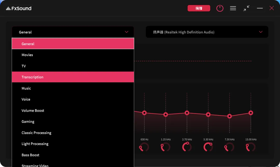Click the FxSound logo
The width and height of the screenshot is (280, 167).
click(19, 8)
